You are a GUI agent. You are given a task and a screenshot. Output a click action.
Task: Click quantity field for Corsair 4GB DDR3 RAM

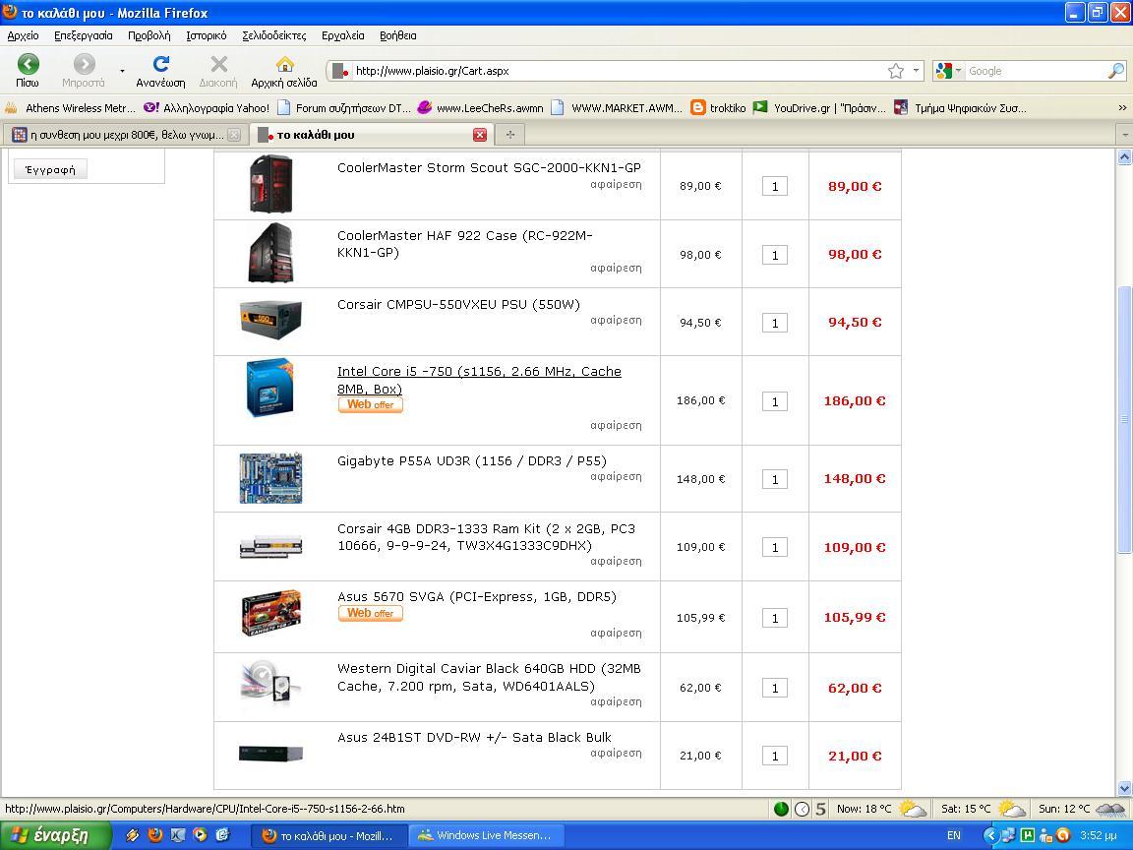775,548
